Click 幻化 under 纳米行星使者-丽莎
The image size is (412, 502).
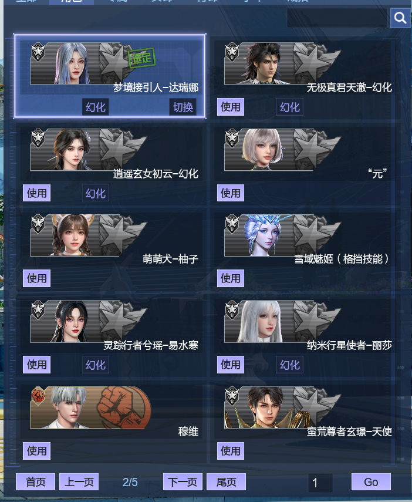[290, 365]
